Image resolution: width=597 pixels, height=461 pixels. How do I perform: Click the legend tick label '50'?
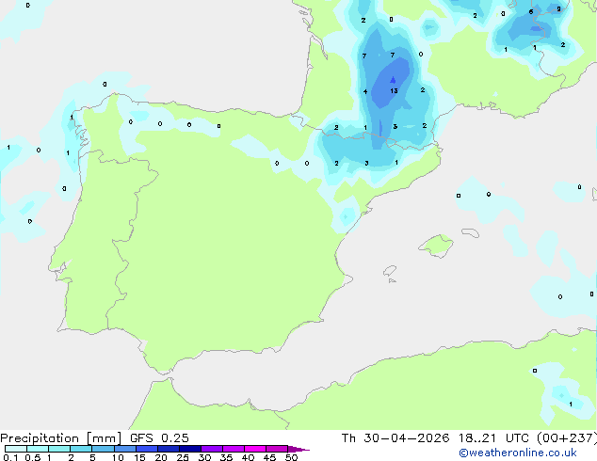(291, 457)
